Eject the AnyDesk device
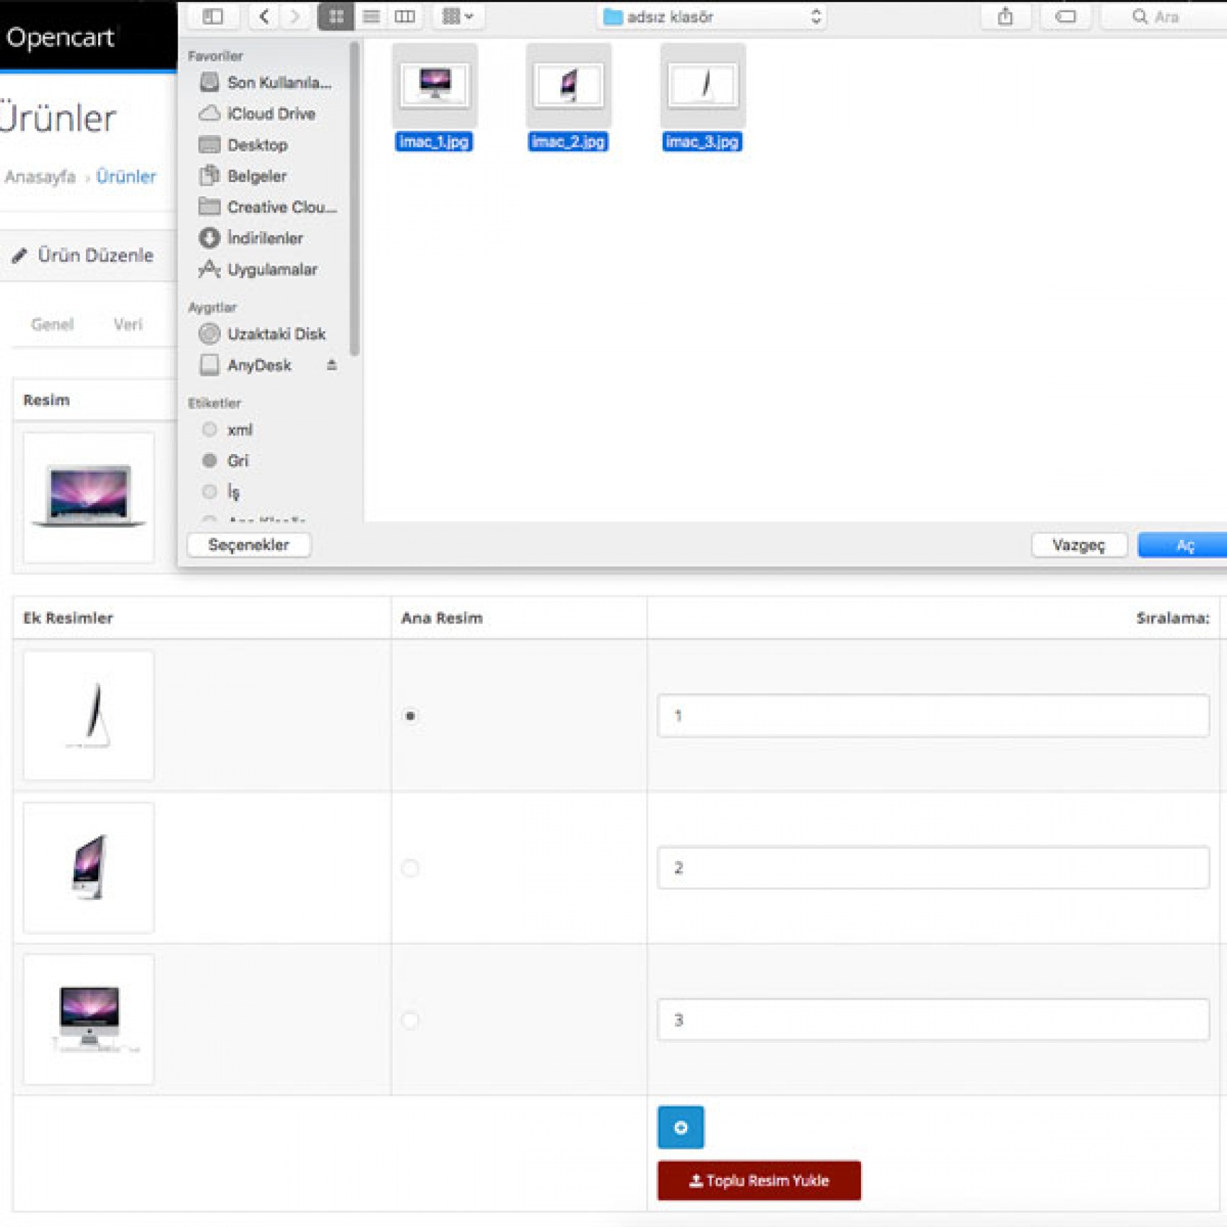 click(x=331, y=365)
